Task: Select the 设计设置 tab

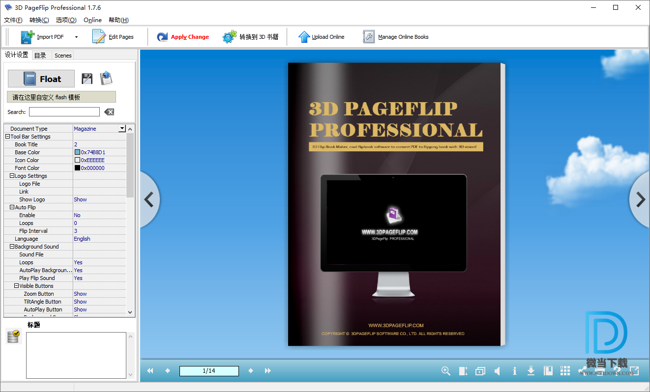Action: (17, 55)
